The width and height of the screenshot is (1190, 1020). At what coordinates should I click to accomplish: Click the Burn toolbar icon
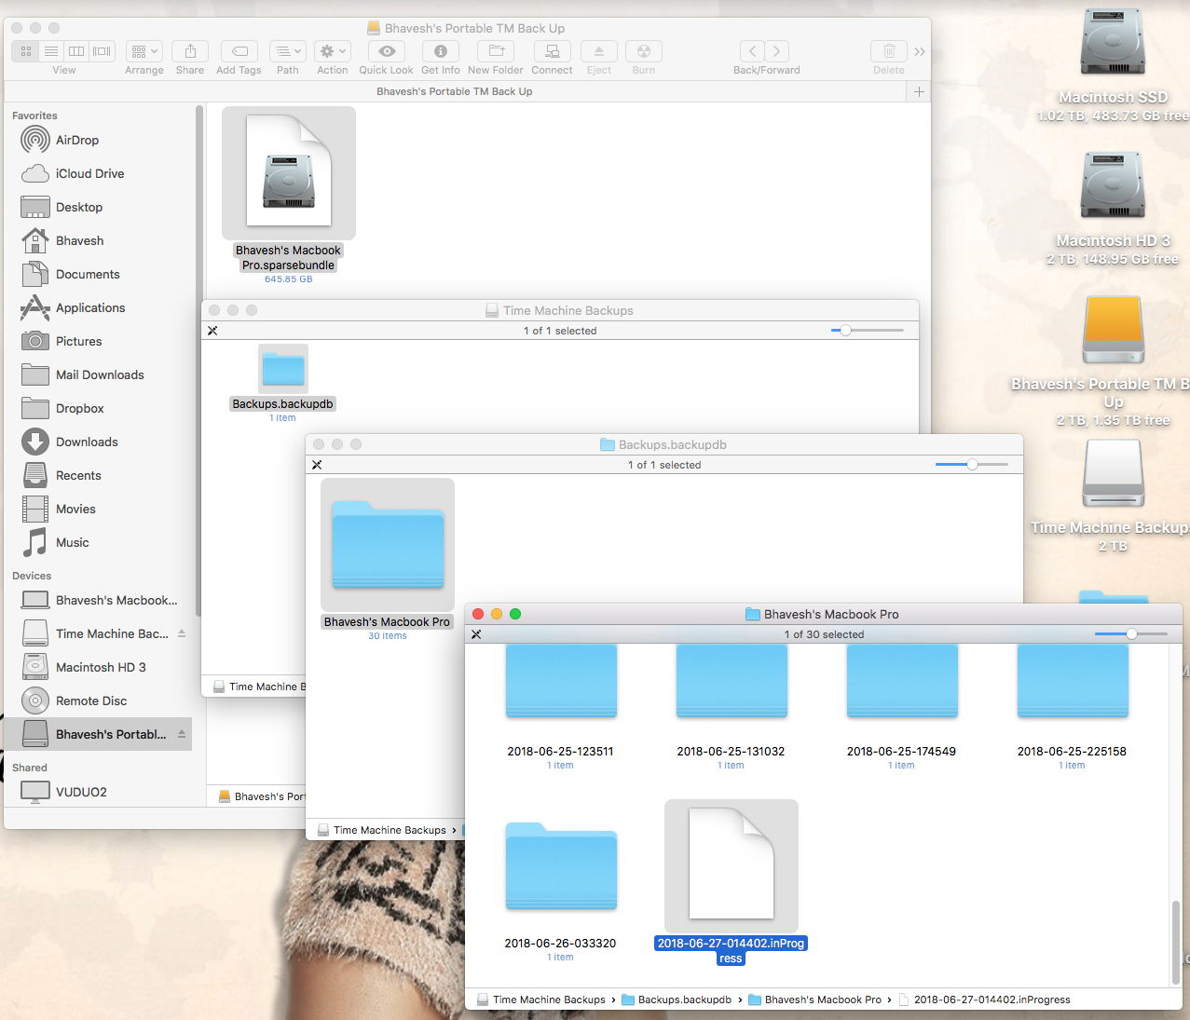point(644,51)
